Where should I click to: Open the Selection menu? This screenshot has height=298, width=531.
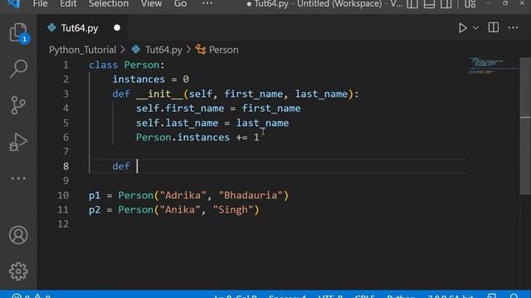109,4
